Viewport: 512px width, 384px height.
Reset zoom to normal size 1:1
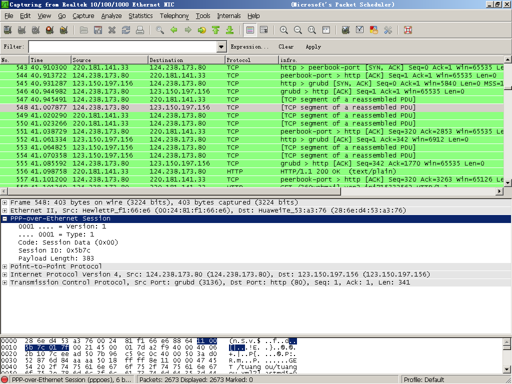tap(312, 30)
